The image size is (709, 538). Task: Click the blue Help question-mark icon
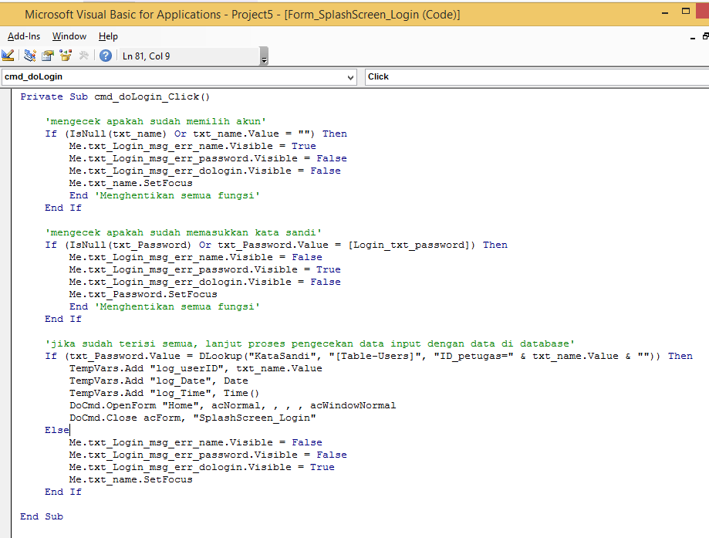coord(105,55)
